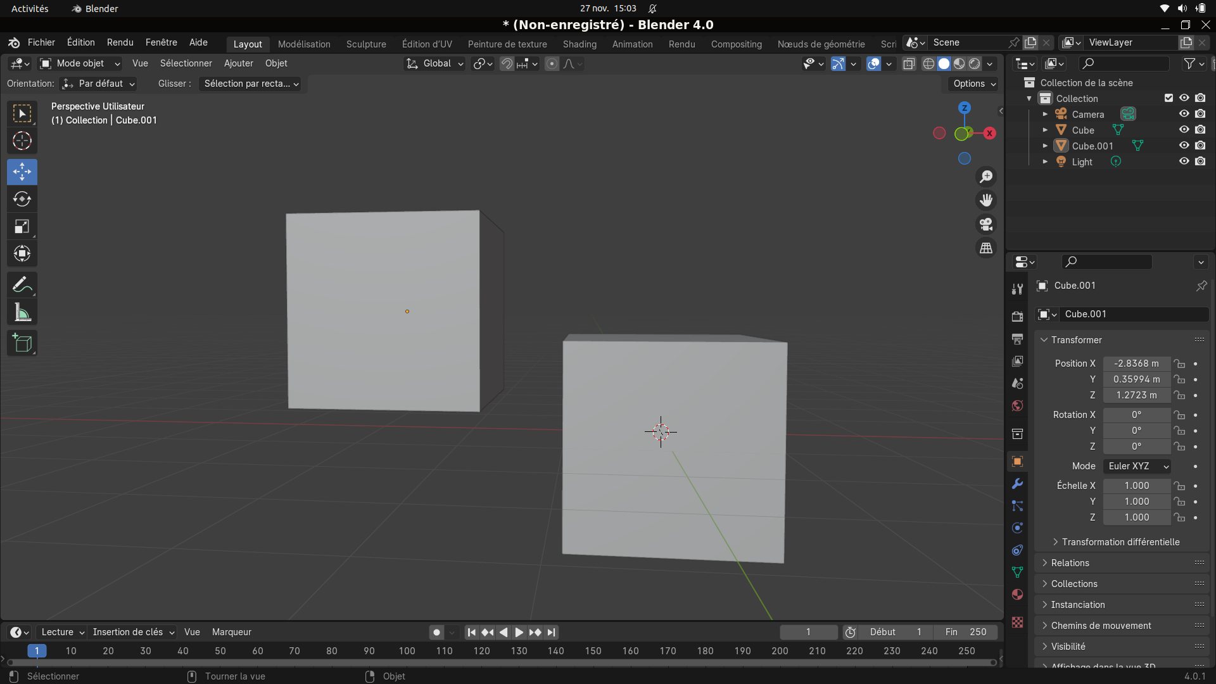Select the Scale tool
The image size is (1216, 684).
tap(22, 226)
